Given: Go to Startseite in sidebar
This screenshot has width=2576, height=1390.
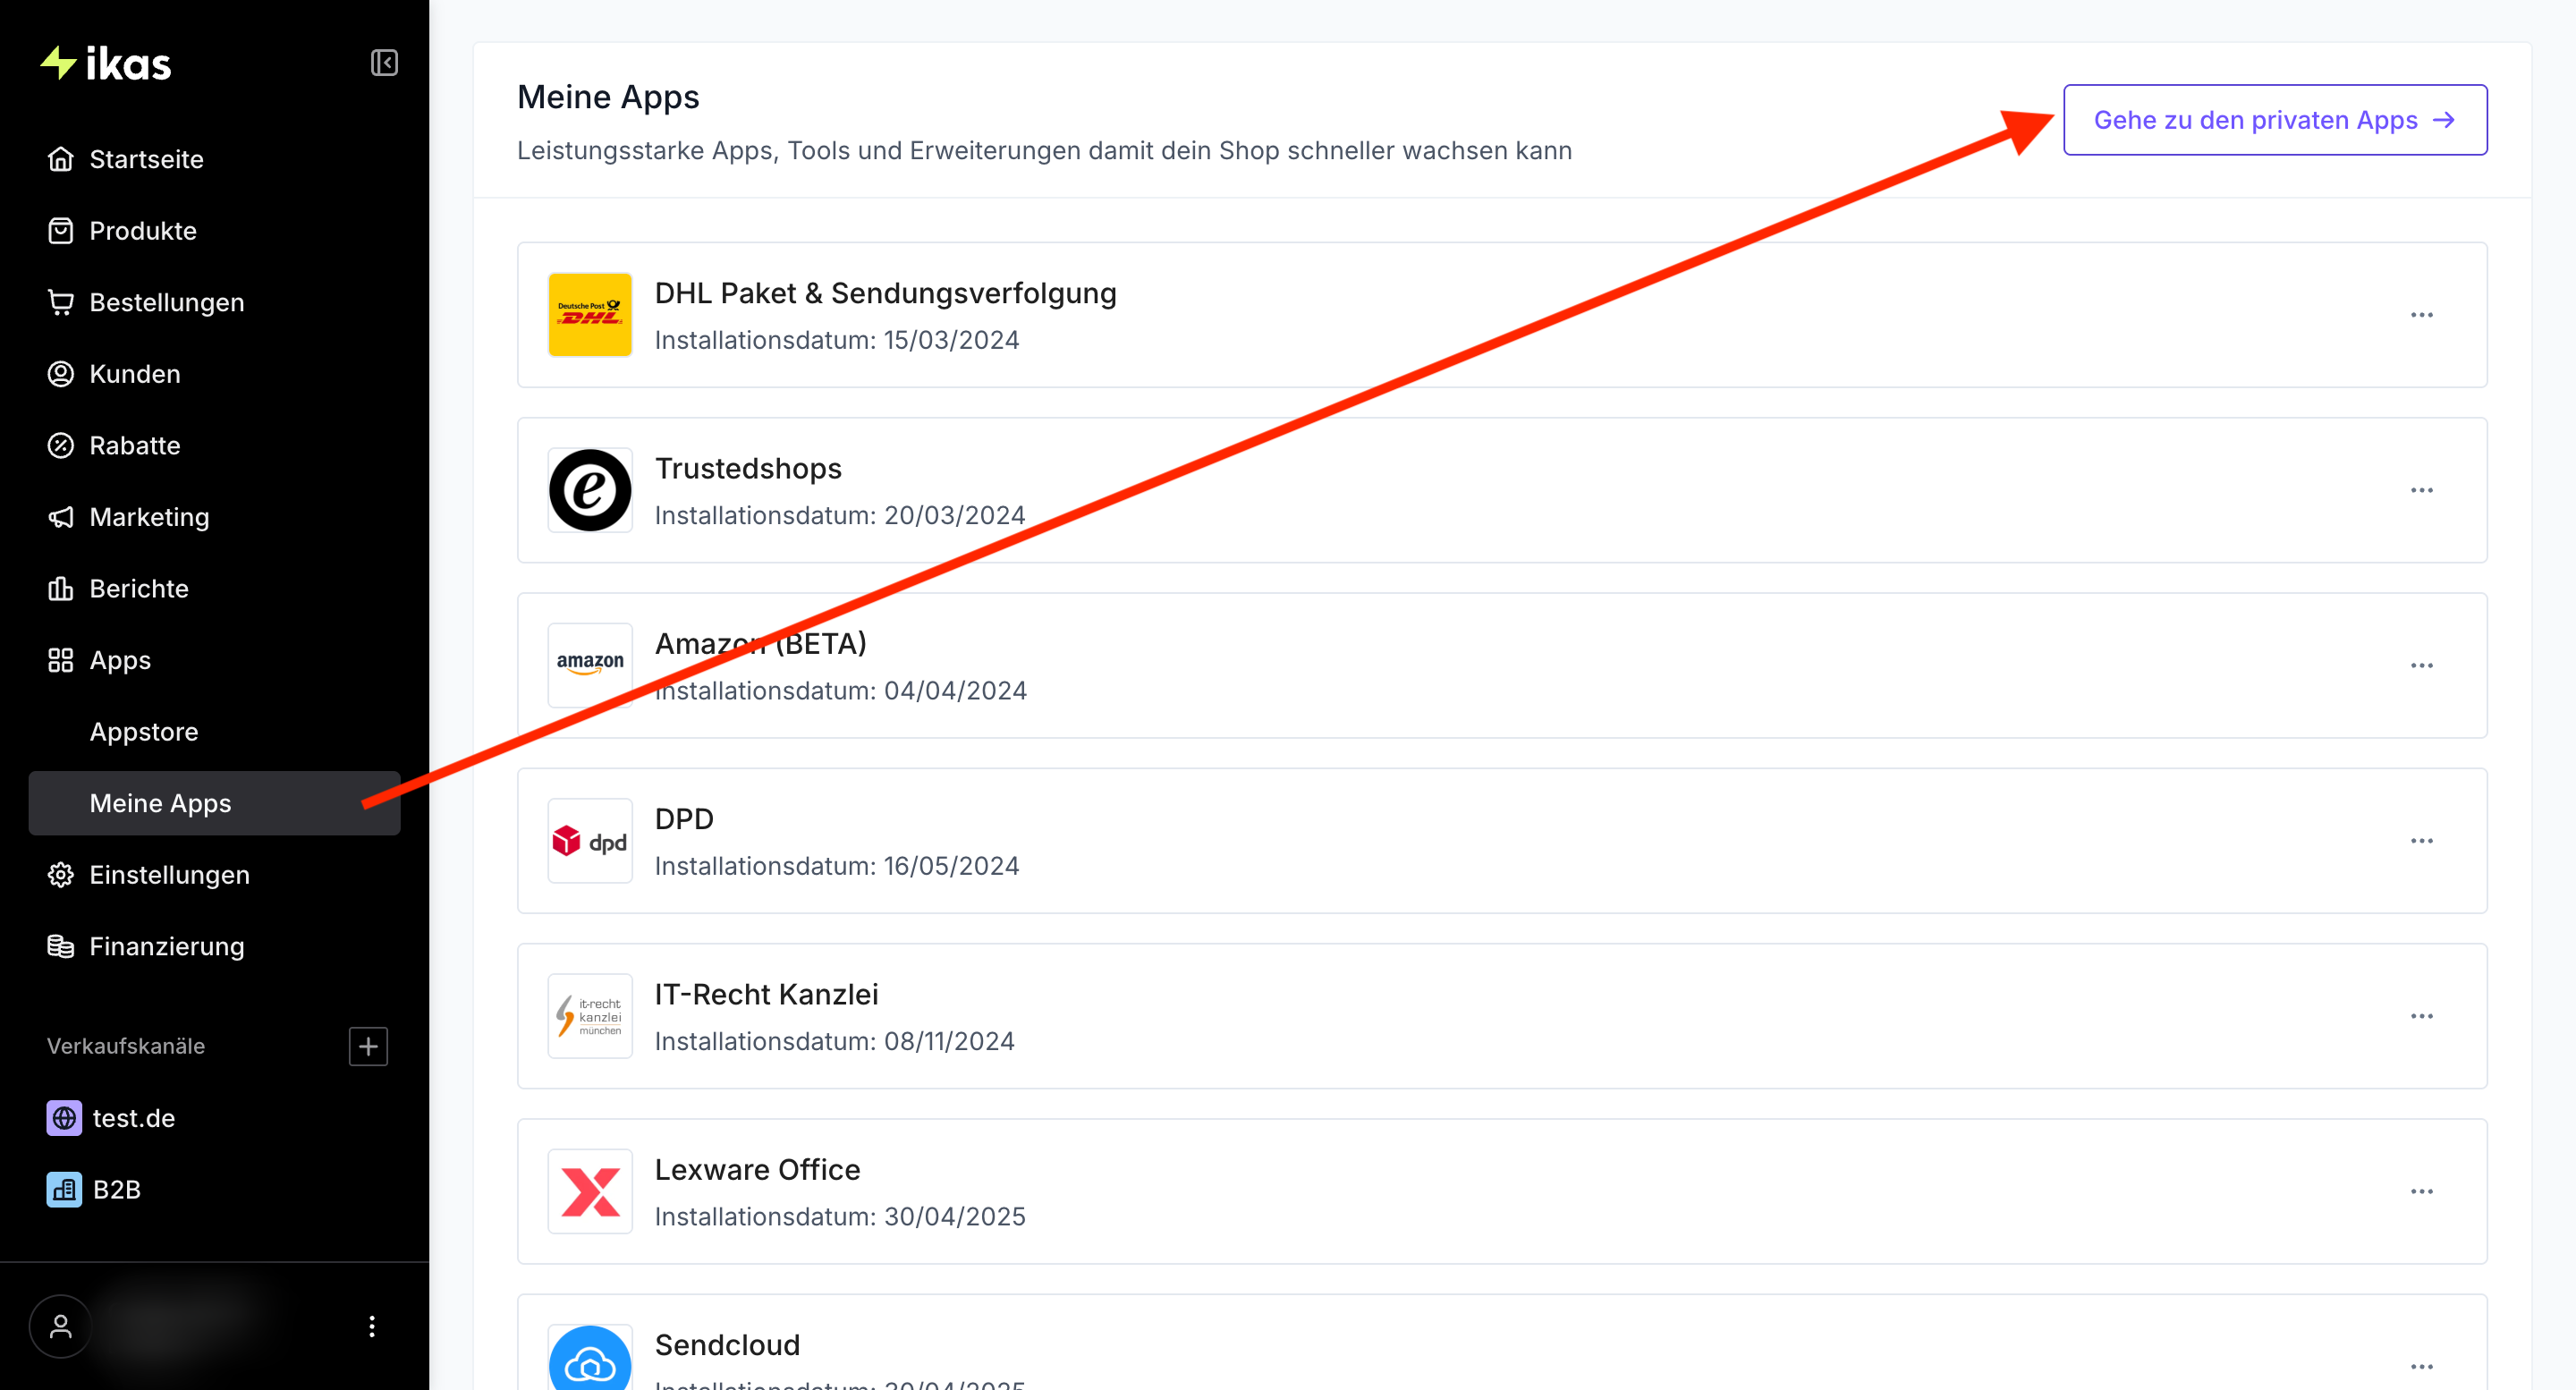Looking at the screenshot, I should tap(214, 159).
